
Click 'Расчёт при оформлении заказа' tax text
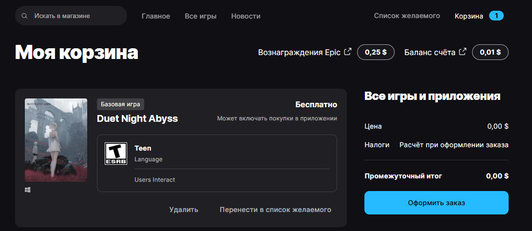tap(454, 145)
